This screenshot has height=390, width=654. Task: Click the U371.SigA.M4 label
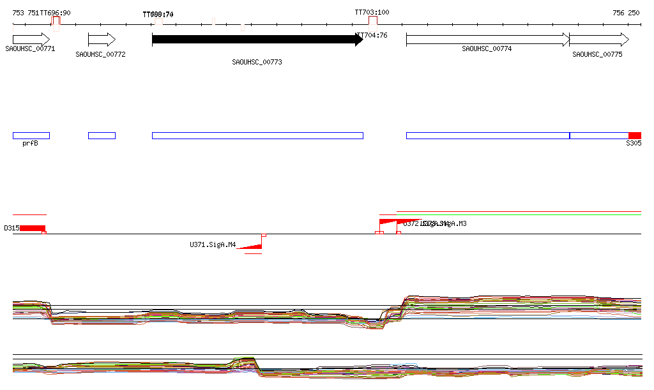(x=213, y=244)
